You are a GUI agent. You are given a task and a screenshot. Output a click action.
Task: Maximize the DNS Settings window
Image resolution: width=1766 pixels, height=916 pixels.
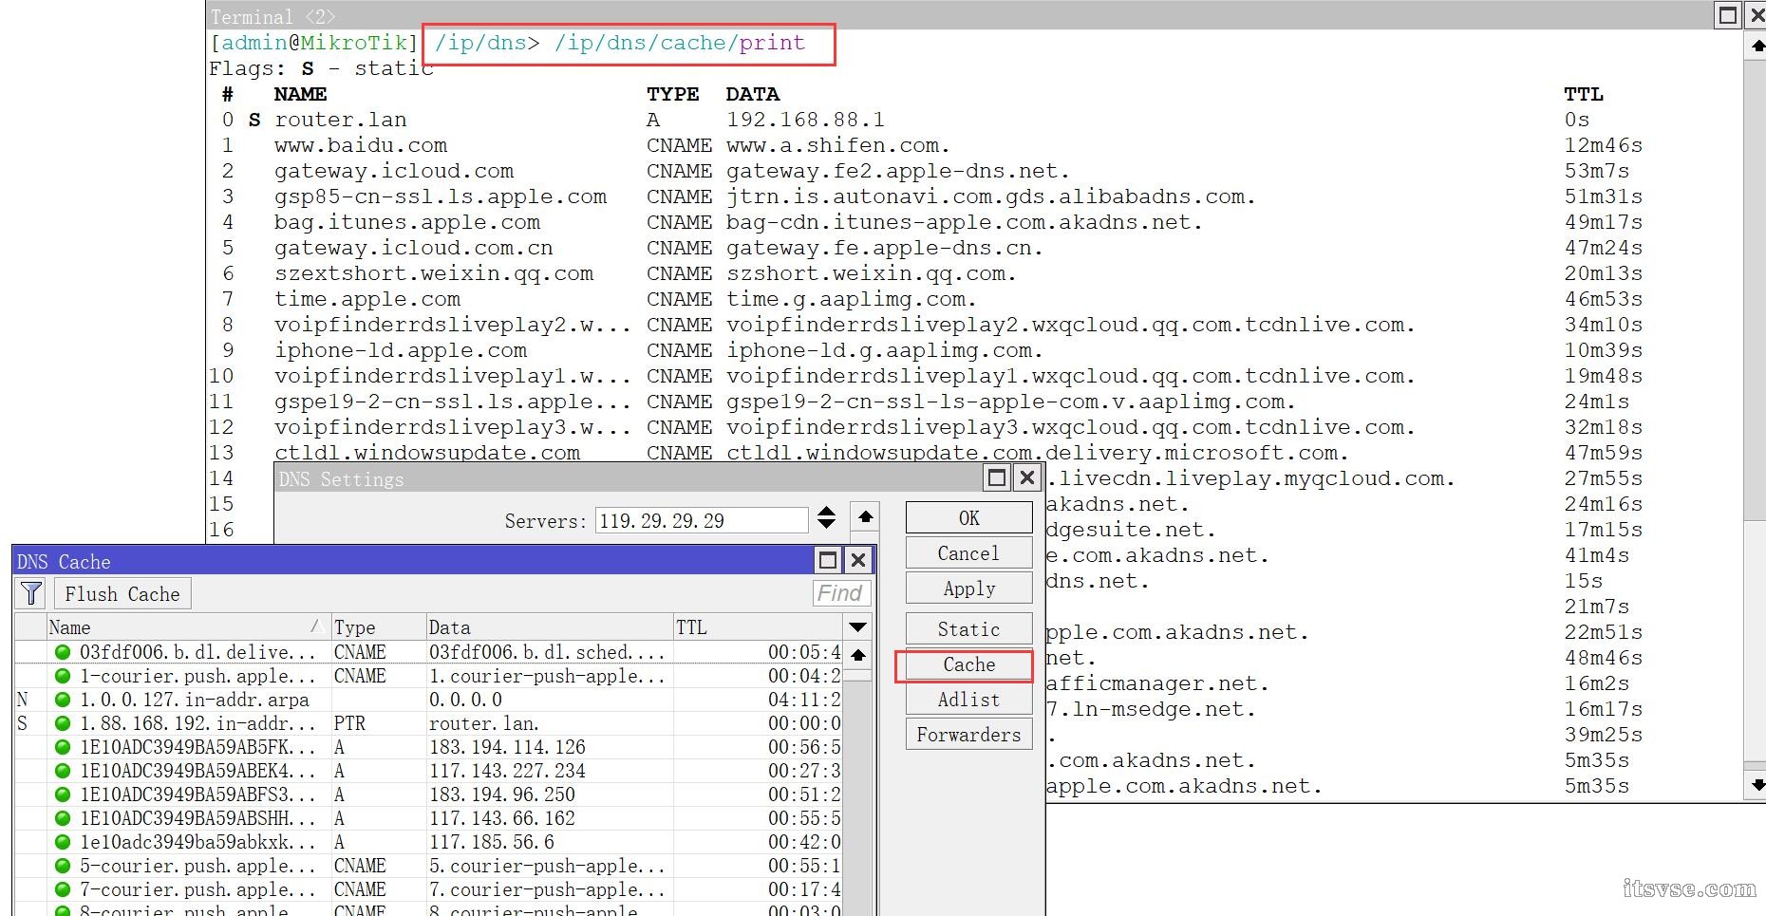(x=997, y=477)
